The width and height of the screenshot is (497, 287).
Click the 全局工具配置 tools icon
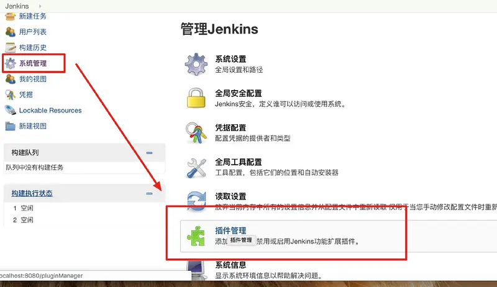196,168
